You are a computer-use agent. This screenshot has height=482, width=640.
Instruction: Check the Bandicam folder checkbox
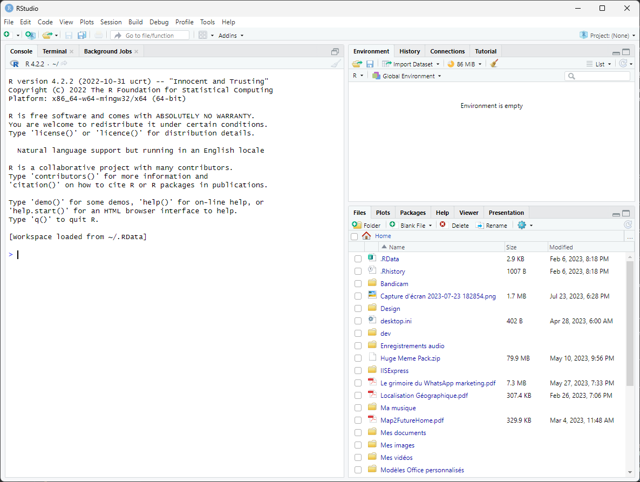pyautogui.click(x=358, y=284)
